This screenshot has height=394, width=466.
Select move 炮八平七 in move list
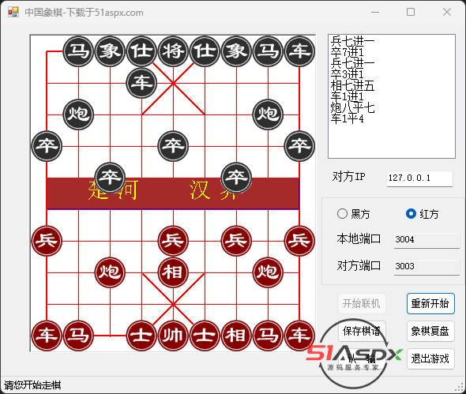[352, 107]
